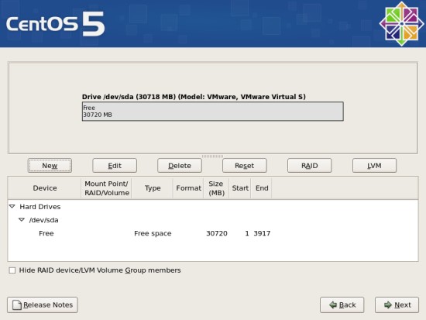
Task: Collapse the Hard Drives tree node
Action: coord(12,207)
